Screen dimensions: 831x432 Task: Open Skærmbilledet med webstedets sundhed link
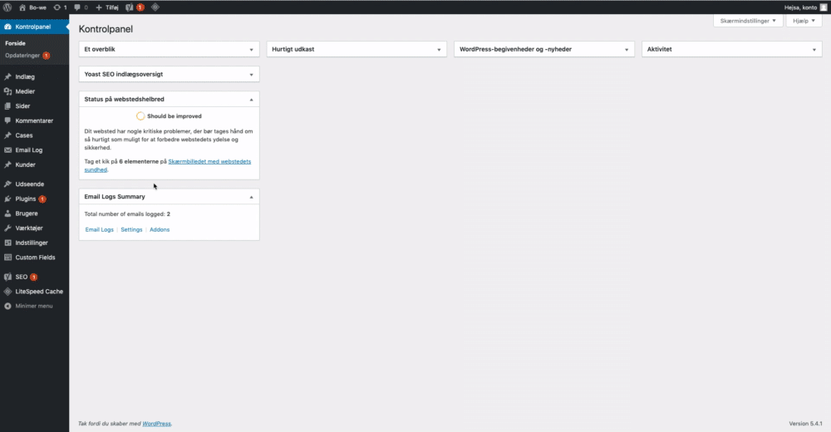[214, 161]
